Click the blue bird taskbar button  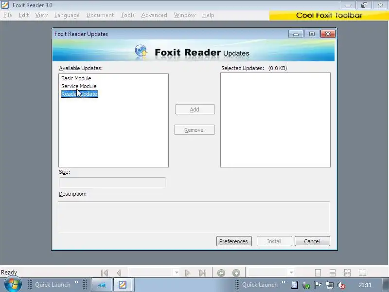point(102,285)
